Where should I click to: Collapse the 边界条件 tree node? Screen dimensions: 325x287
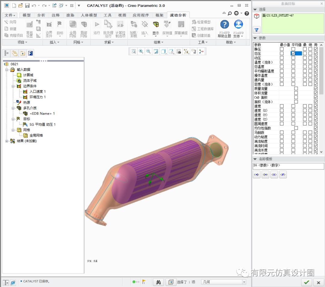[13, 86]
